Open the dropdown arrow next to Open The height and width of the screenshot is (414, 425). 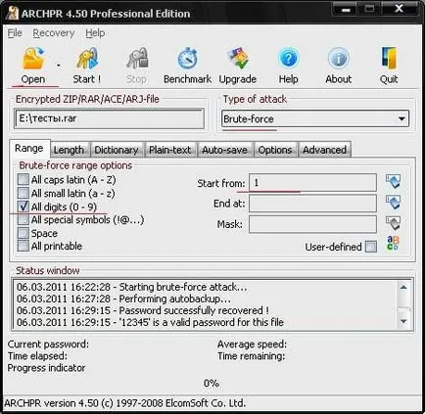pyautogui.click(x=59, y=66)
